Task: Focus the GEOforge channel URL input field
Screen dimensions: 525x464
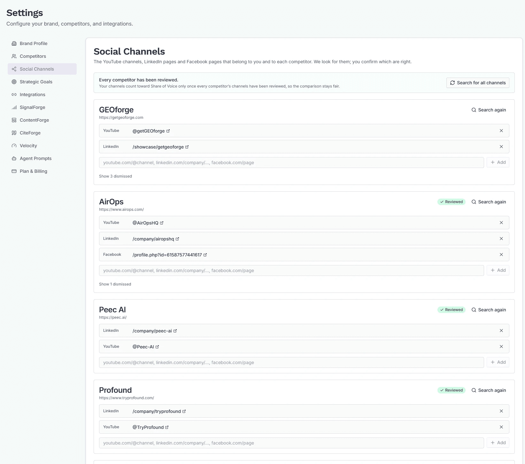Action: 291,163
